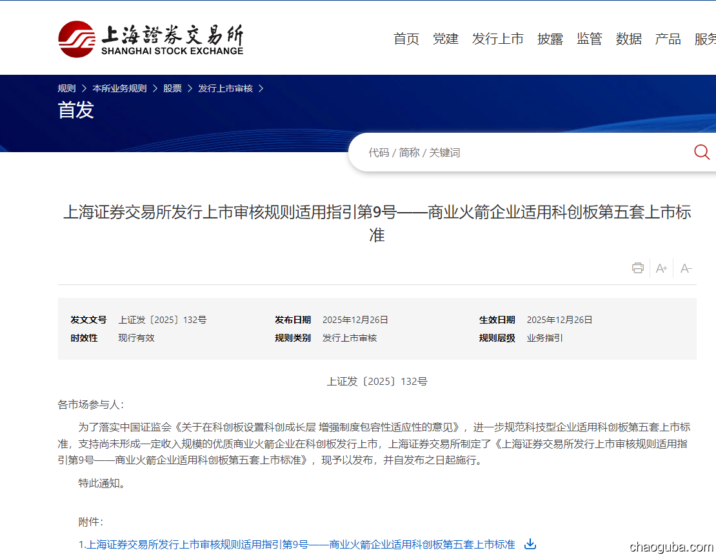Click A+ to enlarge the article font
The height and width of the screenshot is (557, 716).
click(x=661, y=268)
